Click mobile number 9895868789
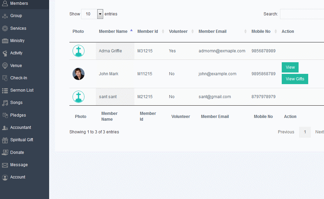The image size is (324, 199). (264, 74)
